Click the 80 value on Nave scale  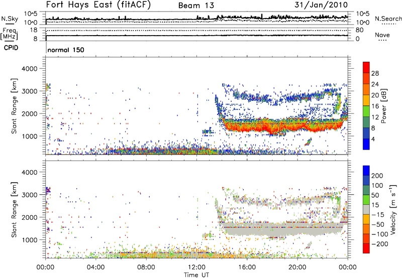359,30
